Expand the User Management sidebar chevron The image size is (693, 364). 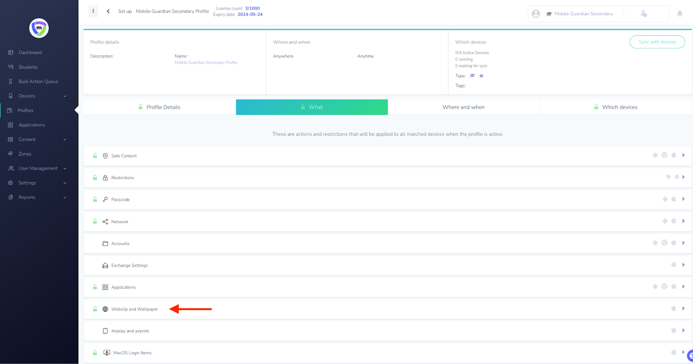pos(65,168)
